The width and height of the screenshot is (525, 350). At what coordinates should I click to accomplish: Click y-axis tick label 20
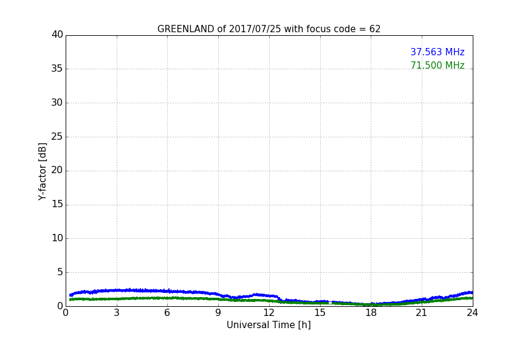point(57,170)
